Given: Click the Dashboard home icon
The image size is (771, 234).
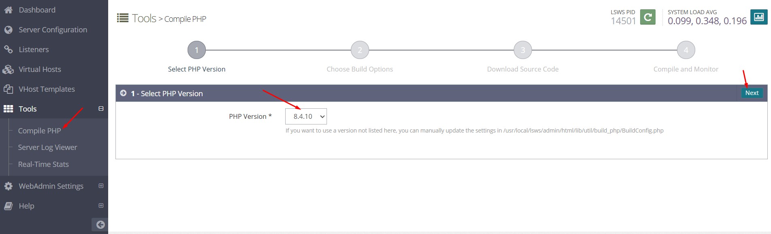Looking at the screenshot, I should (x=8, y=10).
